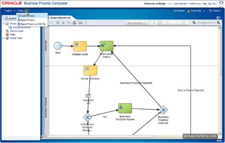The image size is (225, 143).
Task: Click the gateway palette icon
Action: coord(168,22)
